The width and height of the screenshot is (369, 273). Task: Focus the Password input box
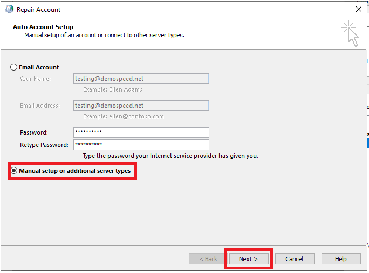(141, 132)
